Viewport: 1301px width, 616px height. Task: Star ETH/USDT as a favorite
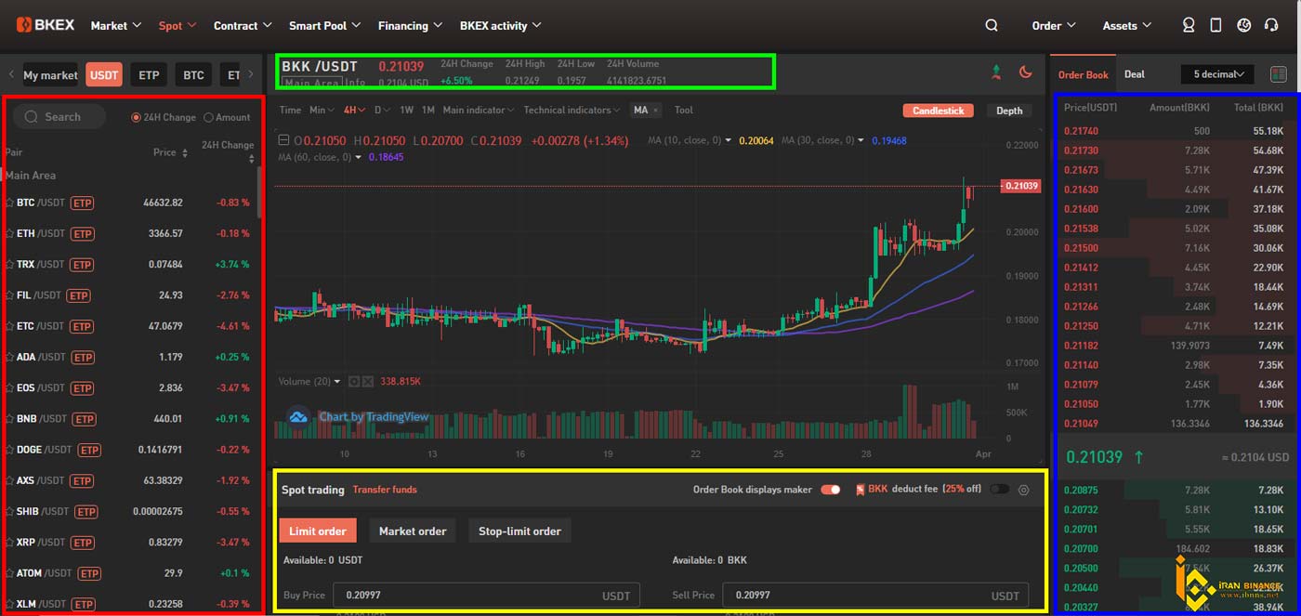point(9,234)
